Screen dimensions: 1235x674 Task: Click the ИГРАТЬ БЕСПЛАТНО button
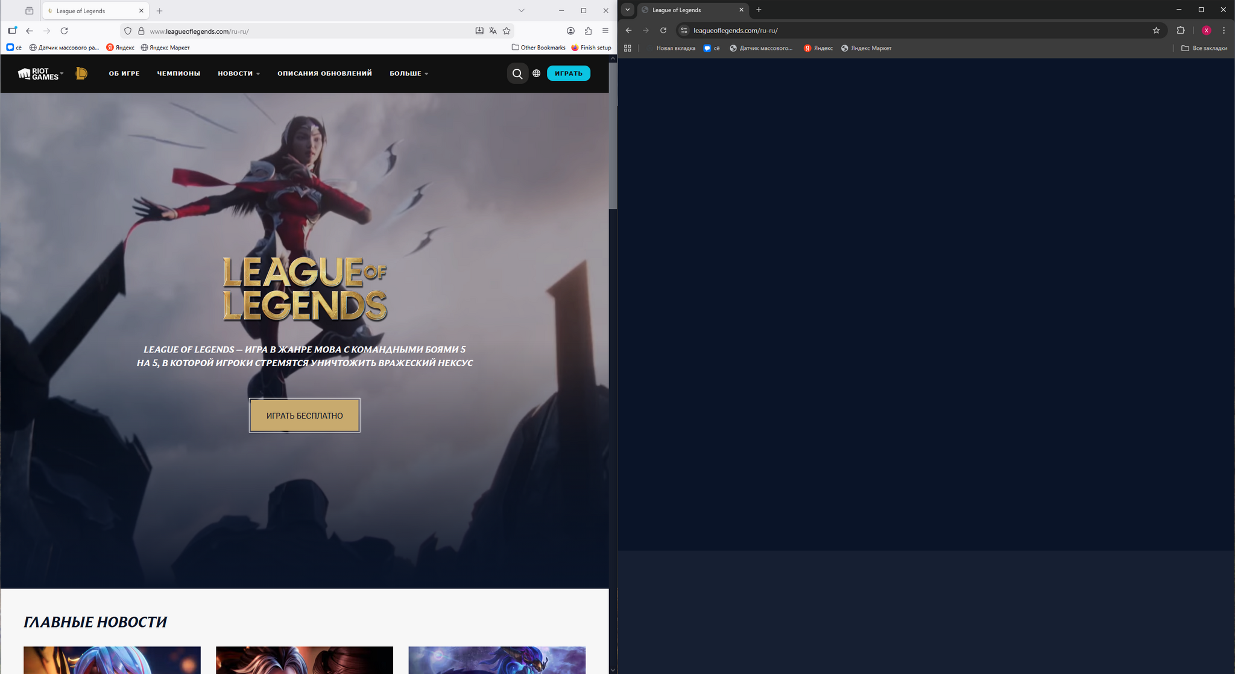click(x=305, y=416)
